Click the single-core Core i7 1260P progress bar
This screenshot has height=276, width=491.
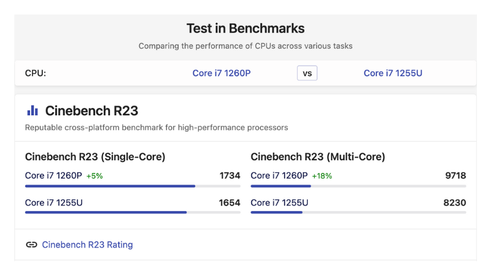point(133,186)
